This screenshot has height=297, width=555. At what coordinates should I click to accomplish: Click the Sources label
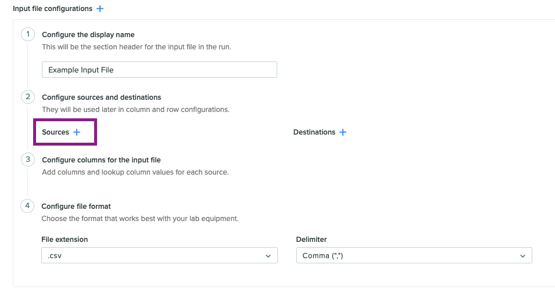point(55,132)
